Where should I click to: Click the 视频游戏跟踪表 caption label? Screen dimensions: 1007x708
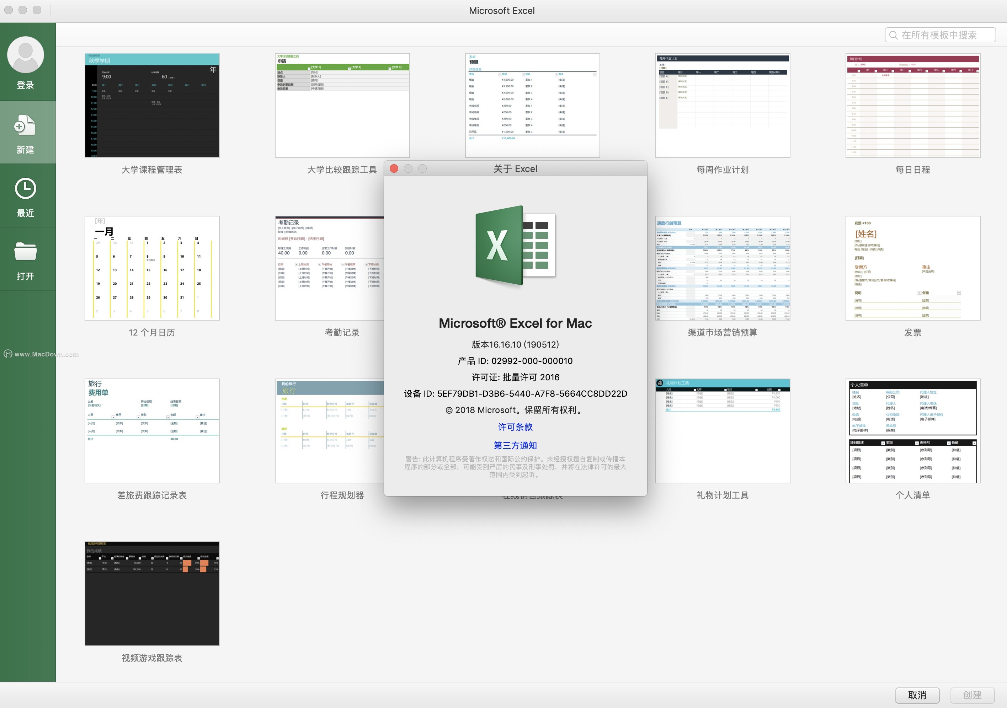pyautogui.click(x=152, y=658)
